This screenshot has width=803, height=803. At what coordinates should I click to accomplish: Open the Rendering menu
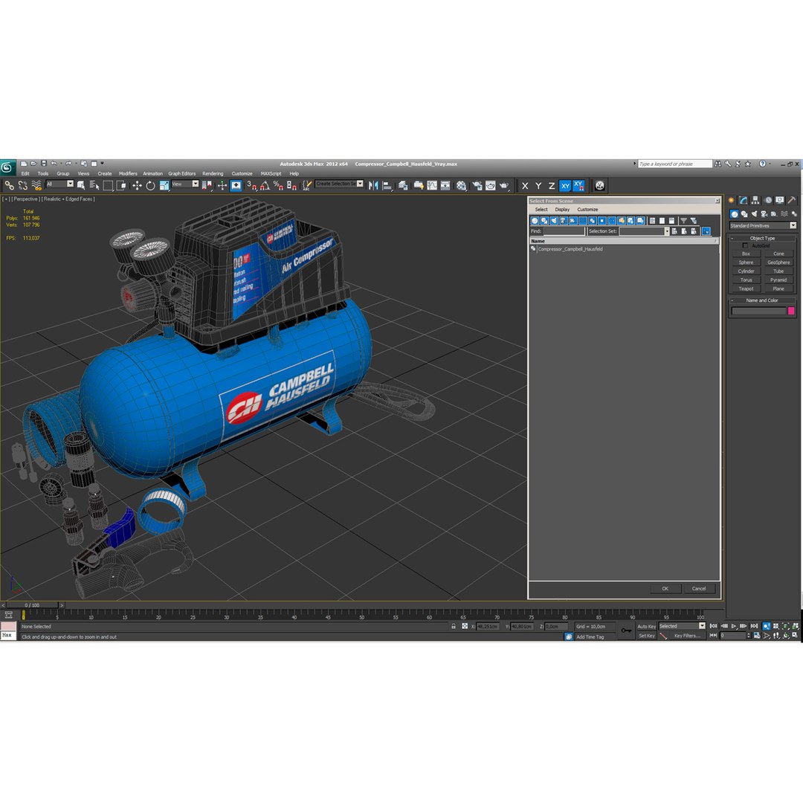(x=213, y=173)
